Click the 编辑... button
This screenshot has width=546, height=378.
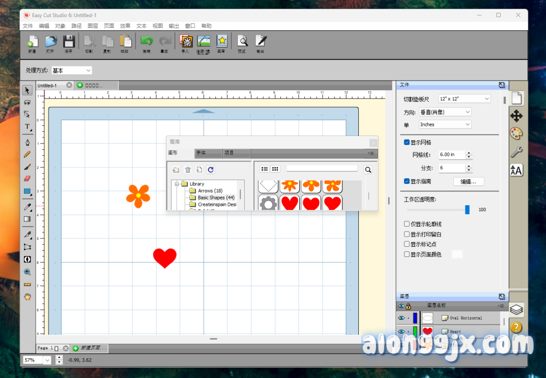pos(468,182)
